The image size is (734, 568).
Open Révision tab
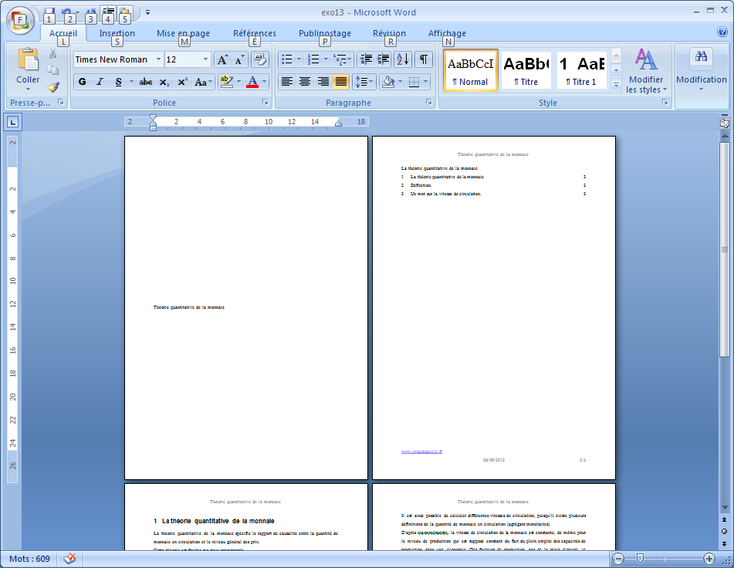click(389, 33)
